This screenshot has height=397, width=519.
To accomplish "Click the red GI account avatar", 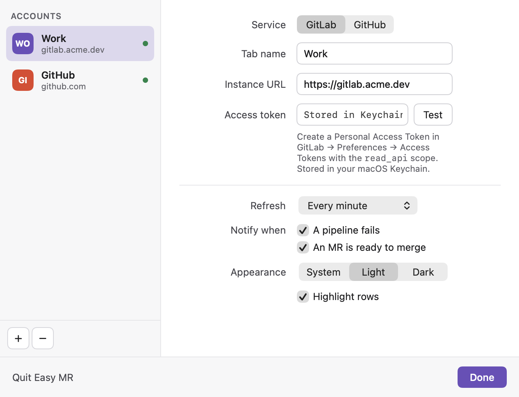I will click(23, 80).
